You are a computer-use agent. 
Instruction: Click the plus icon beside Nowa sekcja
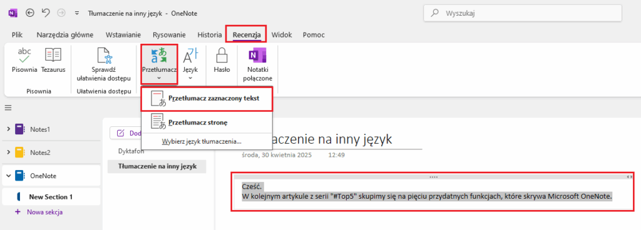[17, 212]
